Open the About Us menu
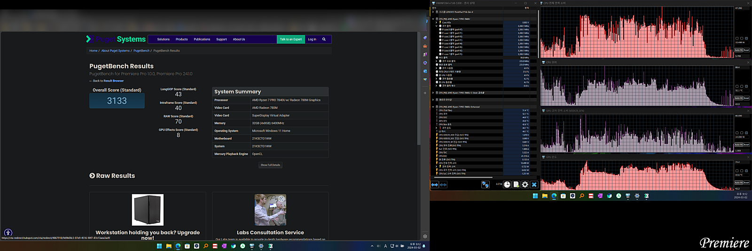Image resolution: width=752 pixels, height=251 pixels. 239,39
